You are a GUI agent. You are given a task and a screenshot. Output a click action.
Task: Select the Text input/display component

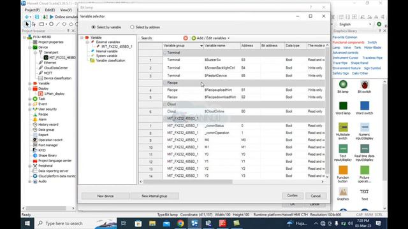point(343,149)
